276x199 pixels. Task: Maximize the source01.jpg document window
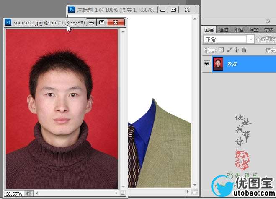tap(102, 22)
